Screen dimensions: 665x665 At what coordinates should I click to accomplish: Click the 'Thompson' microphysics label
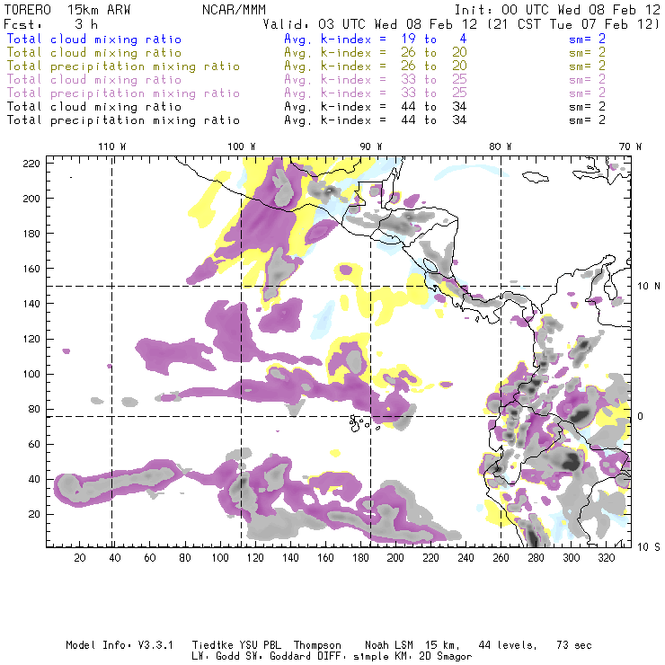tap(317, 645)
